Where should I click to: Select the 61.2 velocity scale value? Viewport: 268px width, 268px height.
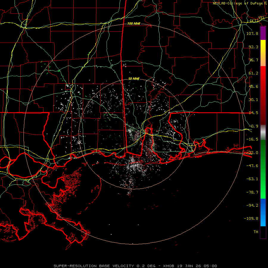pos(253,73)
